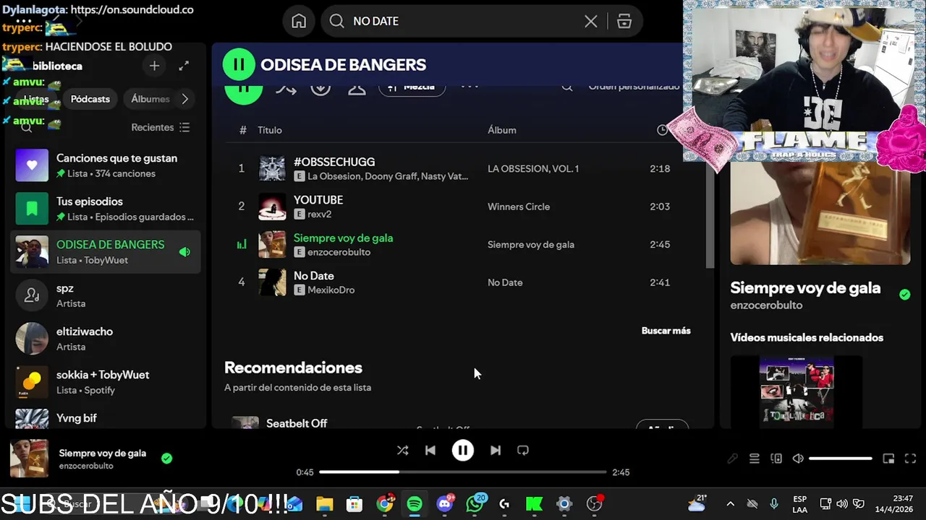Open OBS Studio from the taskbar

pyautogui.click(x=594, y=504)
